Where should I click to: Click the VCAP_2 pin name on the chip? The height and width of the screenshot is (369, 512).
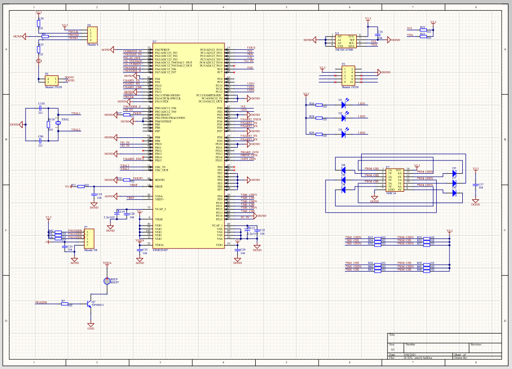click(160, 209)
